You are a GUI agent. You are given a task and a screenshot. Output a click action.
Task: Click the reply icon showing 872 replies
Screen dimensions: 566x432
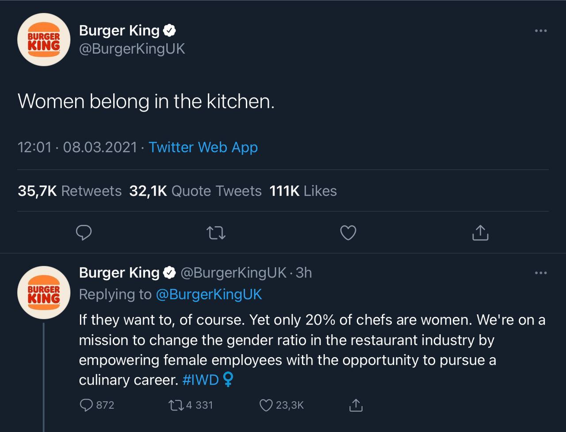tap(97, 405)
